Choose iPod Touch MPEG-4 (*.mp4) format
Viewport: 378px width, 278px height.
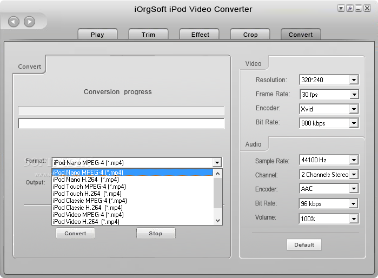(132, 187)
